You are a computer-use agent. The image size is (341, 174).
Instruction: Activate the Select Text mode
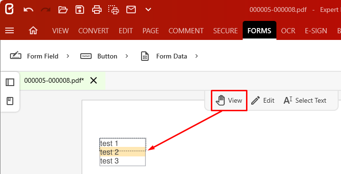click(x=305, y=100)
